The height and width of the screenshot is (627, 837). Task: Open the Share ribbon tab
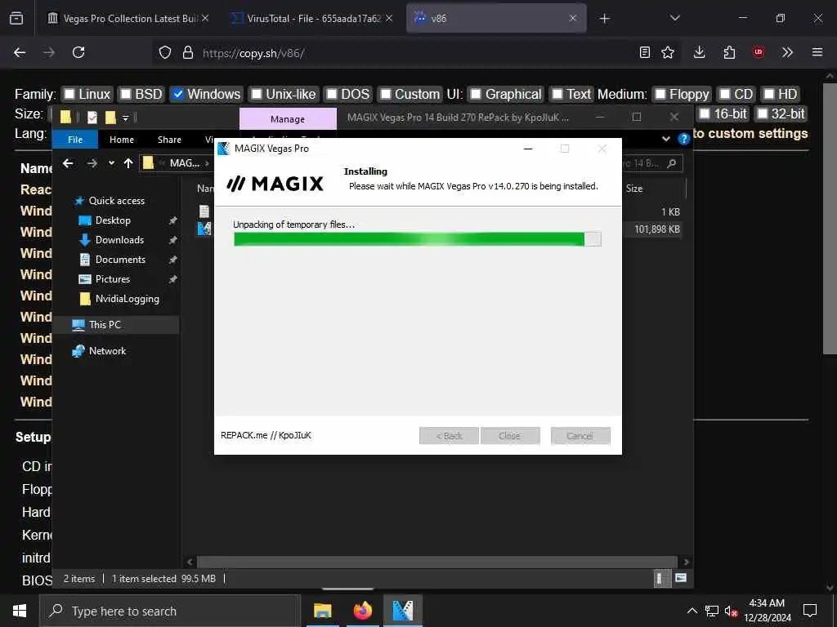click(169, 140)
